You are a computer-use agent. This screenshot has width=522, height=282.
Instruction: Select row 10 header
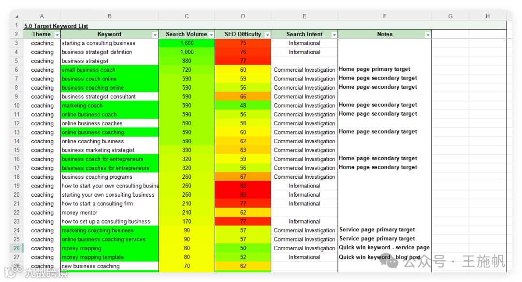pos(16,106)
